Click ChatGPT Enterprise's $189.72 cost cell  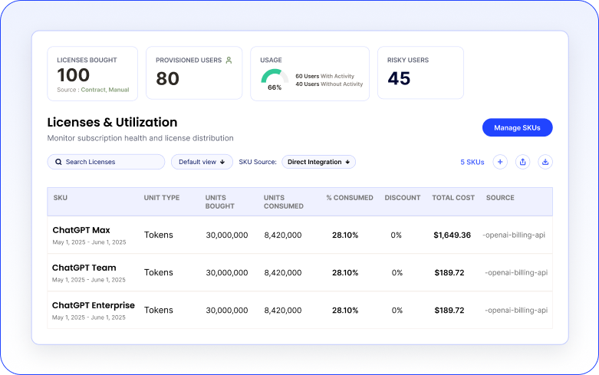pos(449,311)
